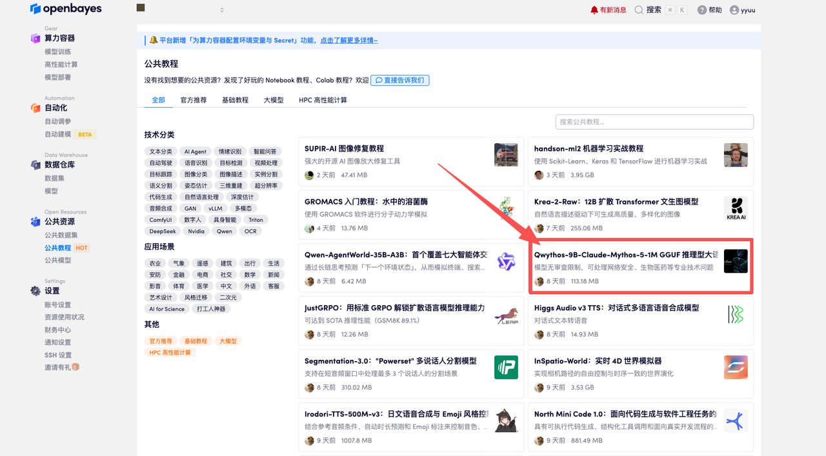Click the 数据仓库 sidebar icon
The width and height of the screenshot is (826, 456).
[35, 165]
